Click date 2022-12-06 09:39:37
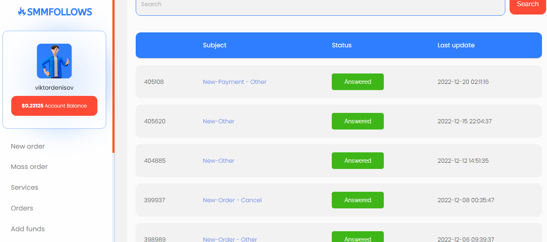This screenshot has height=242, width=547. [x=466, y=239]
